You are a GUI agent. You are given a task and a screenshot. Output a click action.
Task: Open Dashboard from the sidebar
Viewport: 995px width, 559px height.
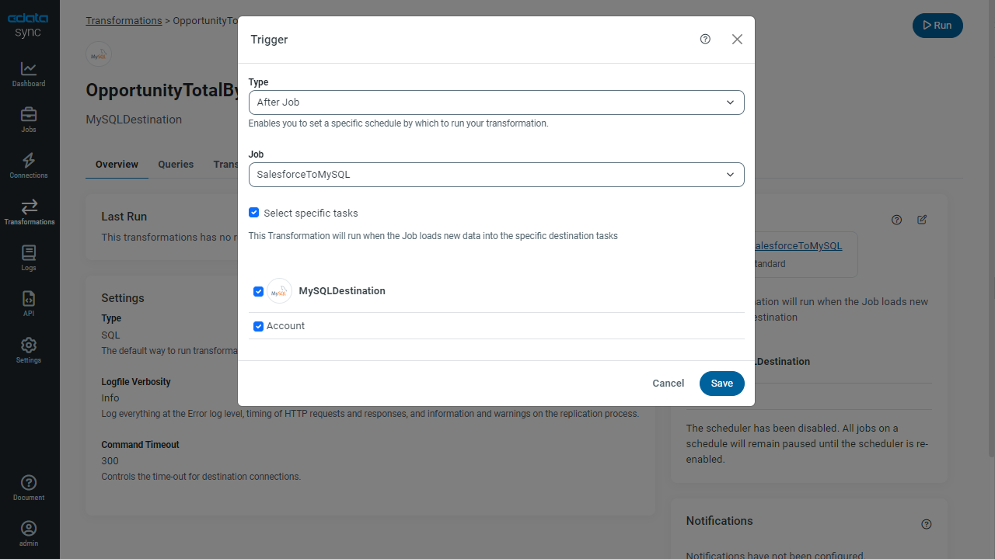coord(29,75)
